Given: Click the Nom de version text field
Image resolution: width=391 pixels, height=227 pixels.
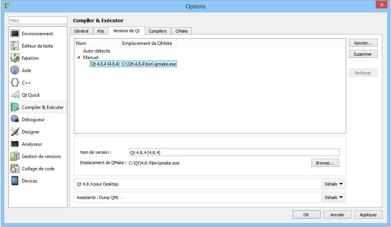Looking at the screenshot, I should [x=234, y=152].
